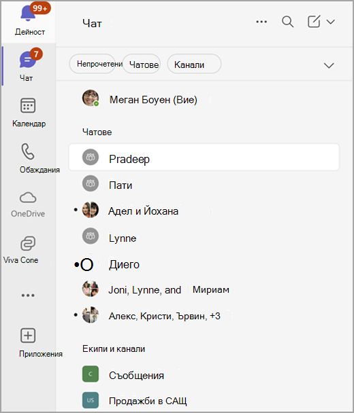354x413 pixels.
Task: Click group avatar for Алекс, Кристи, Ървин
Action: 91,315
